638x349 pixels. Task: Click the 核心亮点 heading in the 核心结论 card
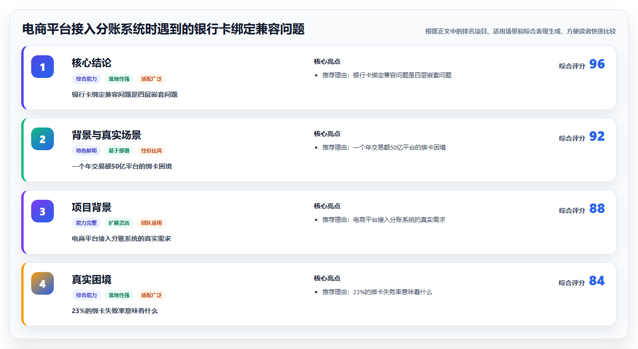[x=327, y=62]
